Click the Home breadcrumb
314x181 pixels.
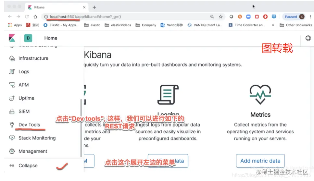51,38
